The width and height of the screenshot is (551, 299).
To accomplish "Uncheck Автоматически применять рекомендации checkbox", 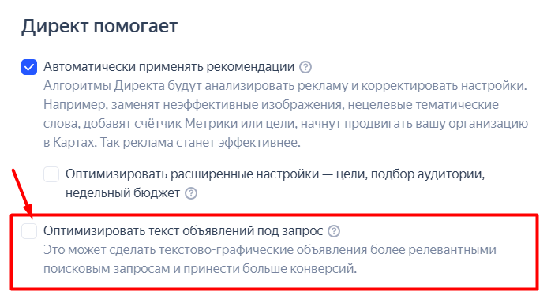I will pyautogui.click(x=29, y=67).
